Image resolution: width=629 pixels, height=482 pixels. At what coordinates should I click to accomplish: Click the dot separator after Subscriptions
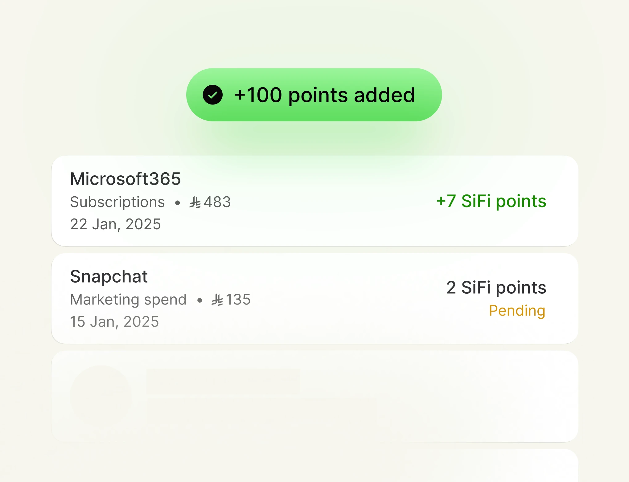click(x=177, y=203)
